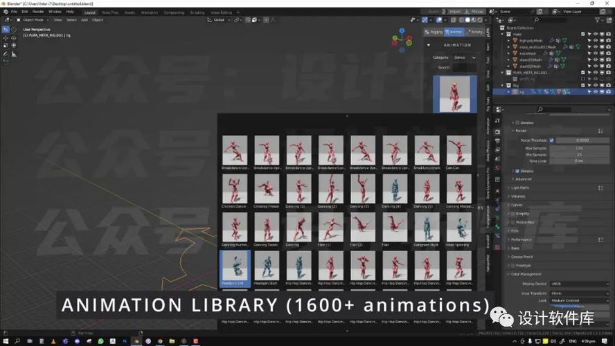Switch to the Compositing workspace tab
The image size is (615, 346).
click(x=174, y=12)
